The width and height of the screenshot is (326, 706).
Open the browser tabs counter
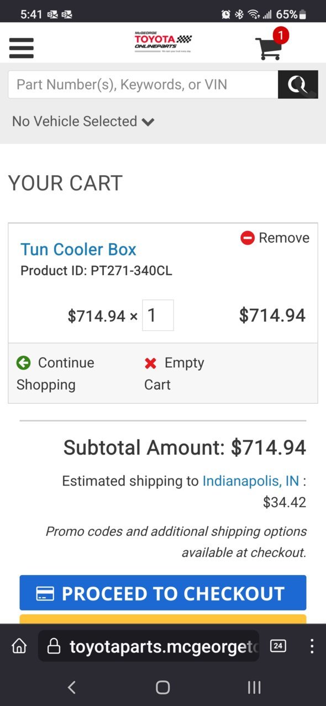pyautogui.click(x=278, y=646)
